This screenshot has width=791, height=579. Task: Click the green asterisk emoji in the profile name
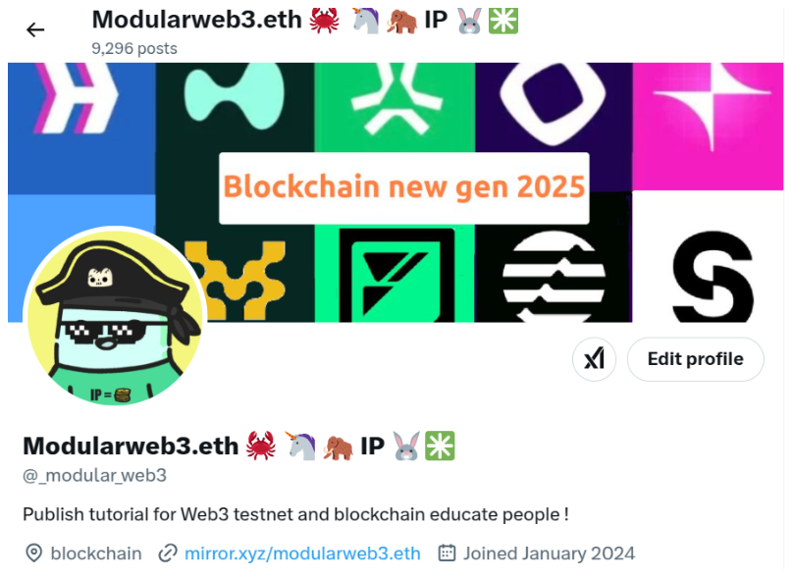(x=440, y=446)
